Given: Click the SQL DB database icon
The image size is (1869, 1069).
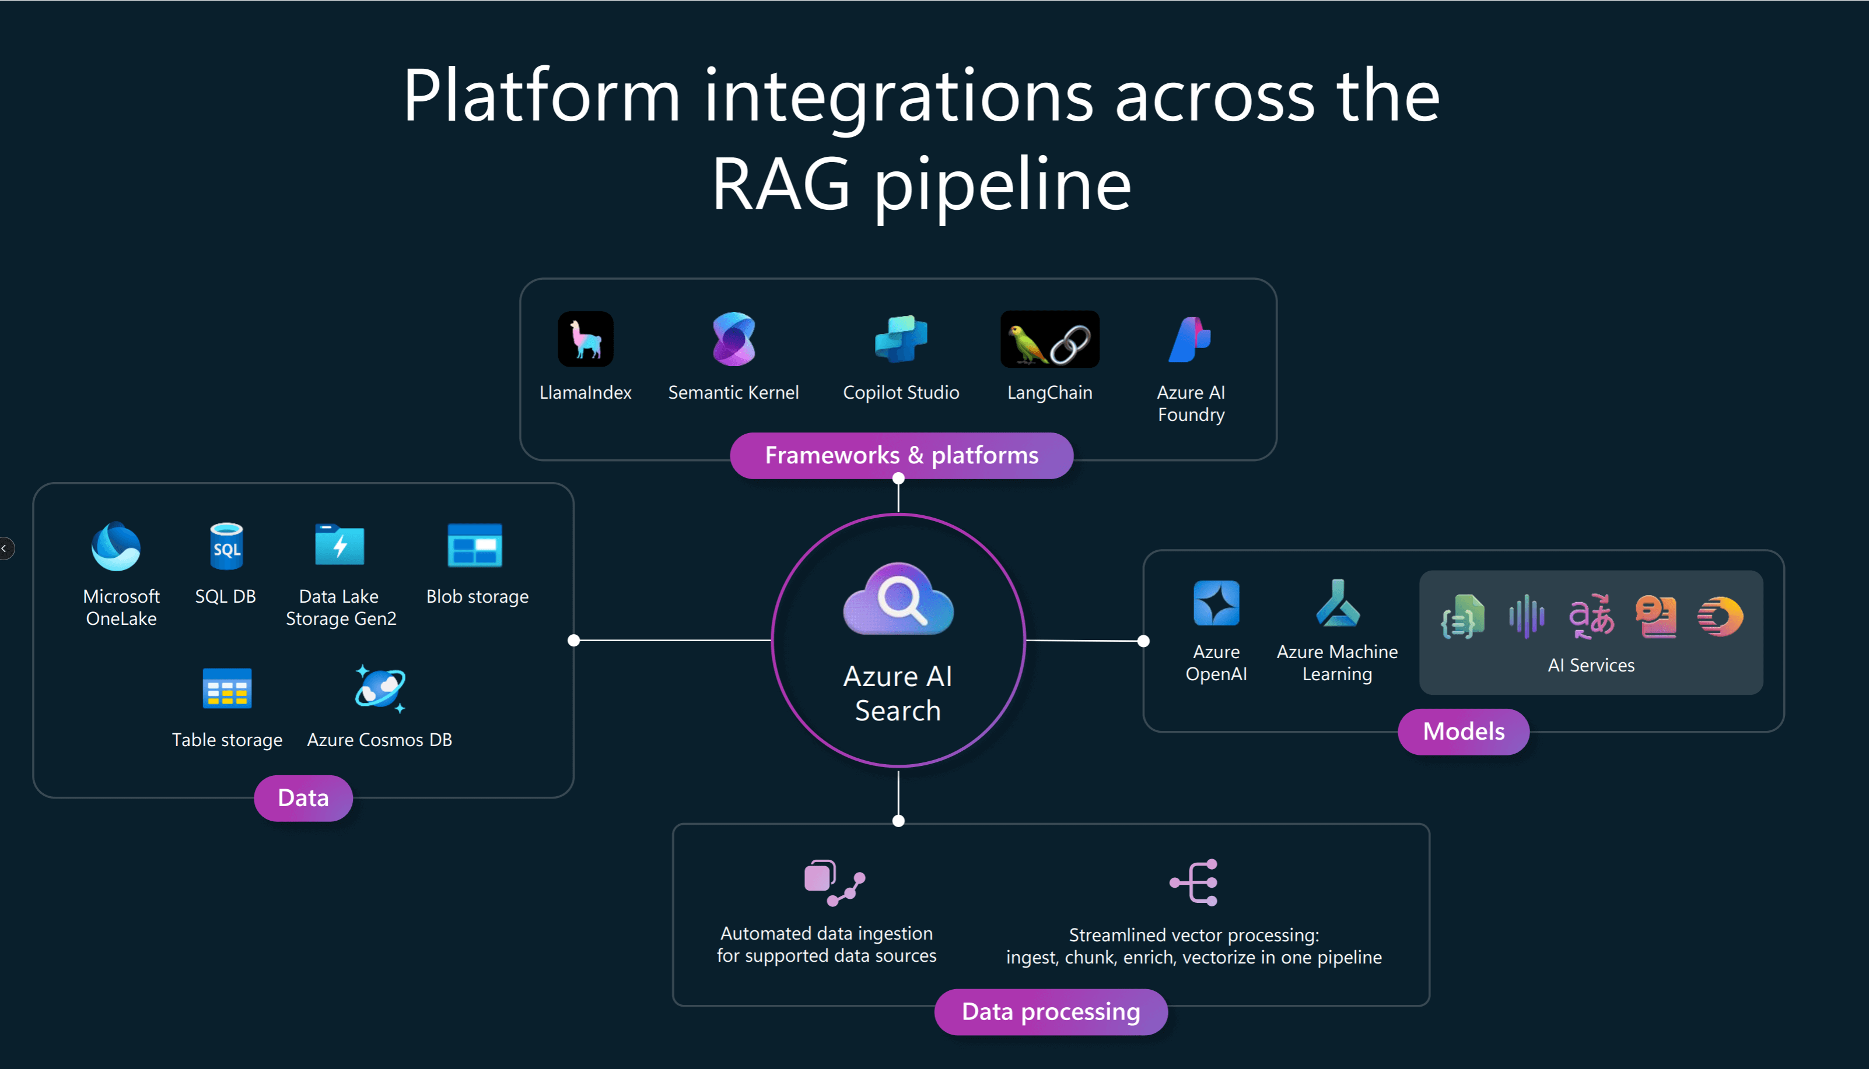Looking at the screenshot, I should tap(226, 546).
